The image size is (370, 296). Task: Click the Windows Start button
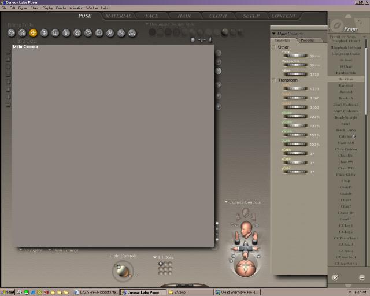point(8,292)
